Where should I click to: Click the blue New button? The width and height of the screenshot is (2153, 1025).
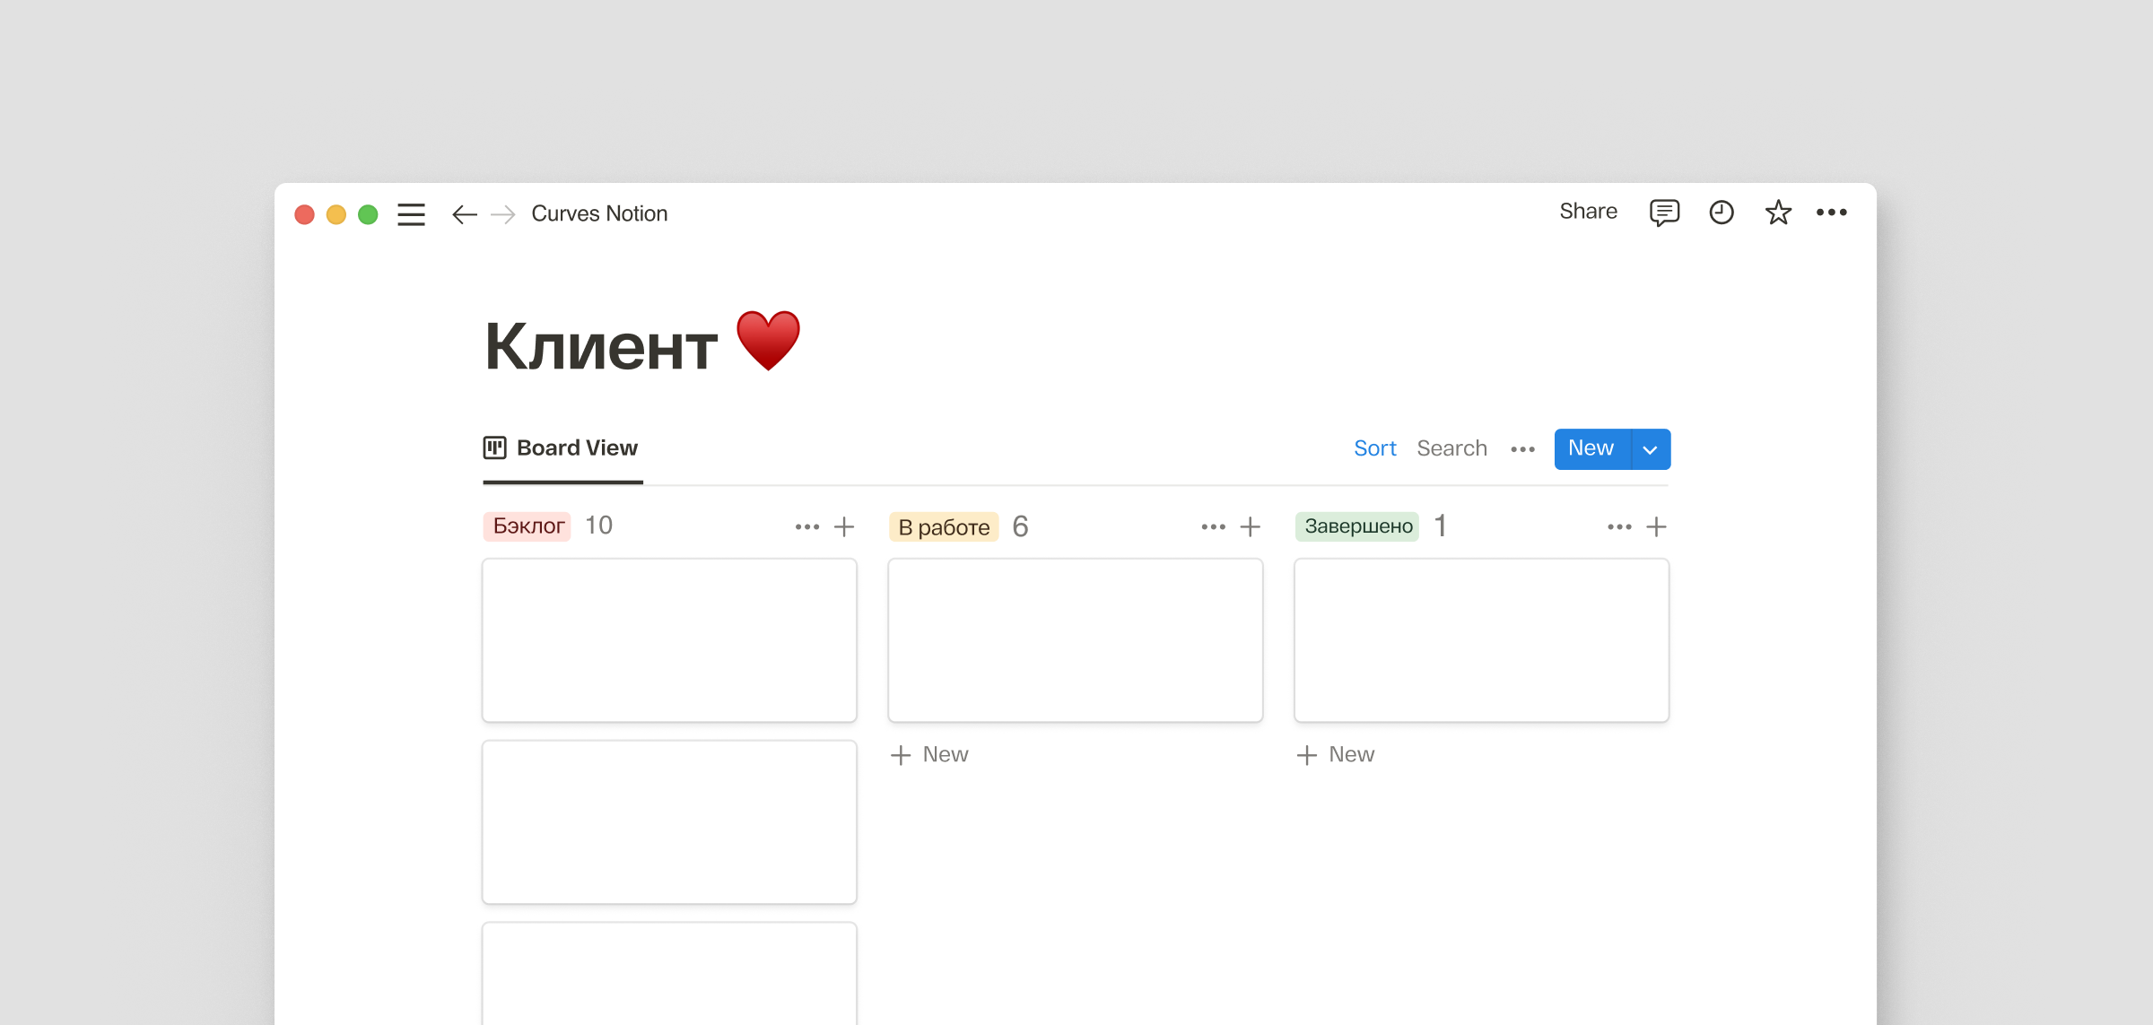1591,448
